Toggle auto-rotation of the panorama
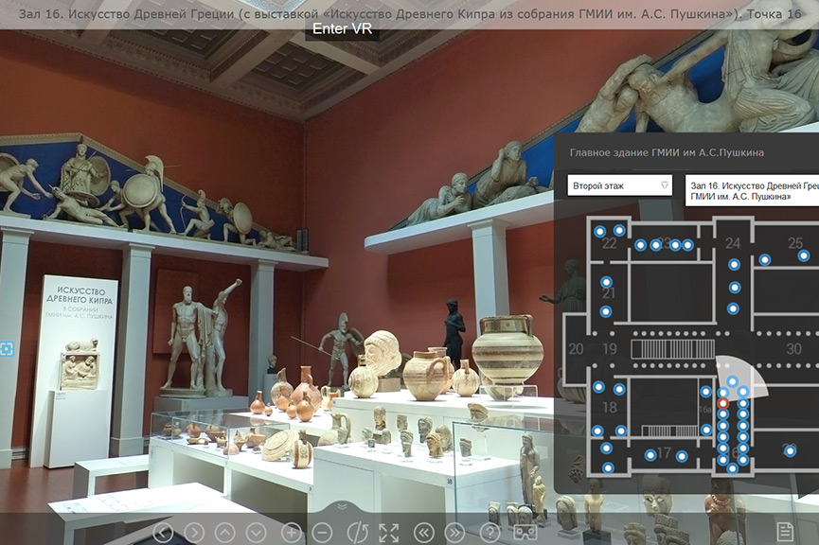 pos(356,533)
